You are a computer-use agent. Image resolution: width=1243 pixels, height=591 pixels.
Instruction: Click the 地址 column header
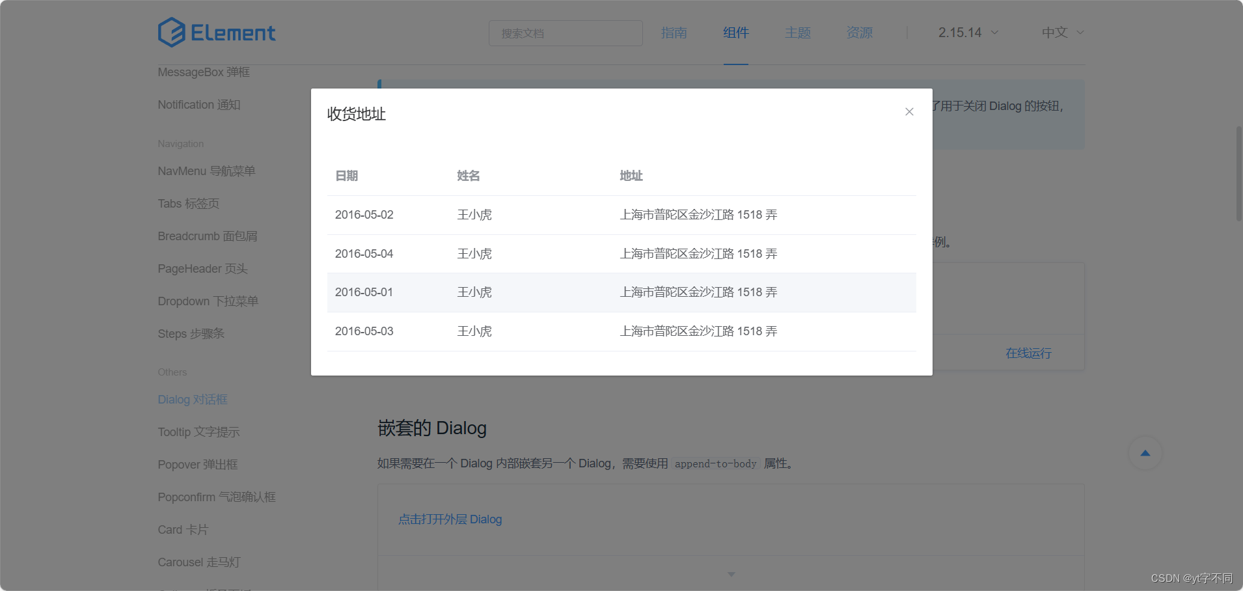(x=631, y=176)
